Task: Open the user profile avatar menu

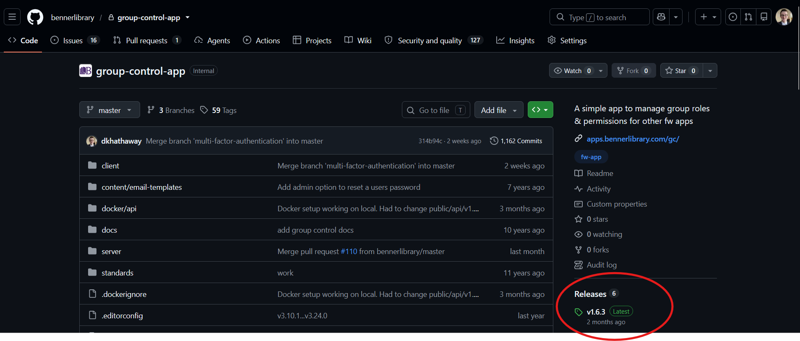Action: [x=784, y=17]
